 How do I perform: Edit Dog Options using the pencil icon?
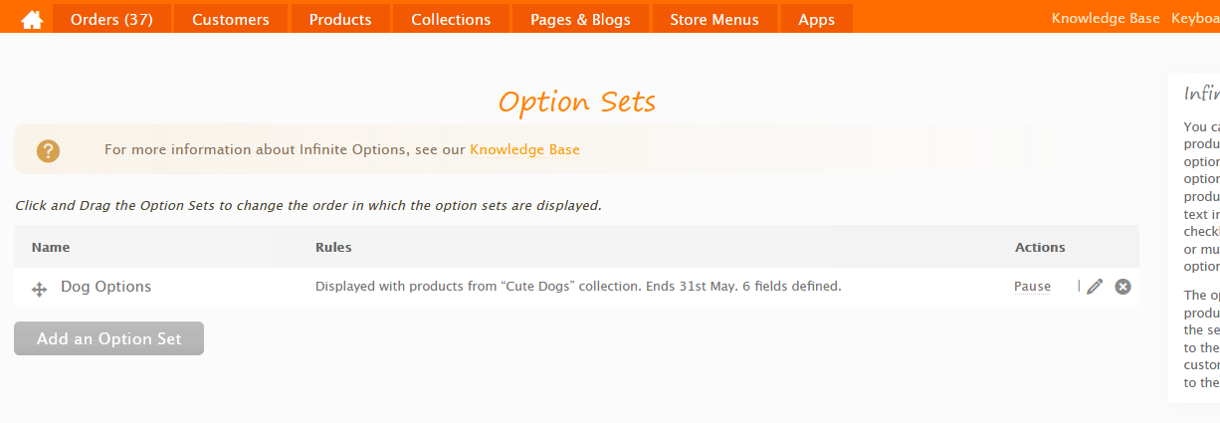tap(1095, 287)
